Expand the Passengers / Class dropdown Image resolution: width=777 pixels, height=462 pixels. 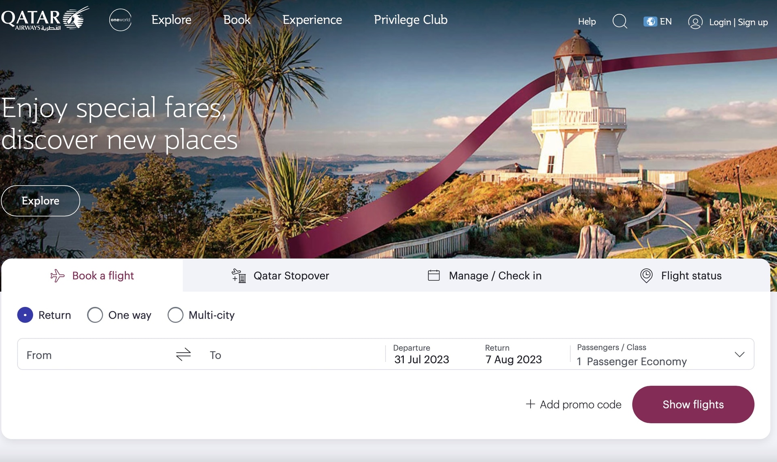pos(739,355)
